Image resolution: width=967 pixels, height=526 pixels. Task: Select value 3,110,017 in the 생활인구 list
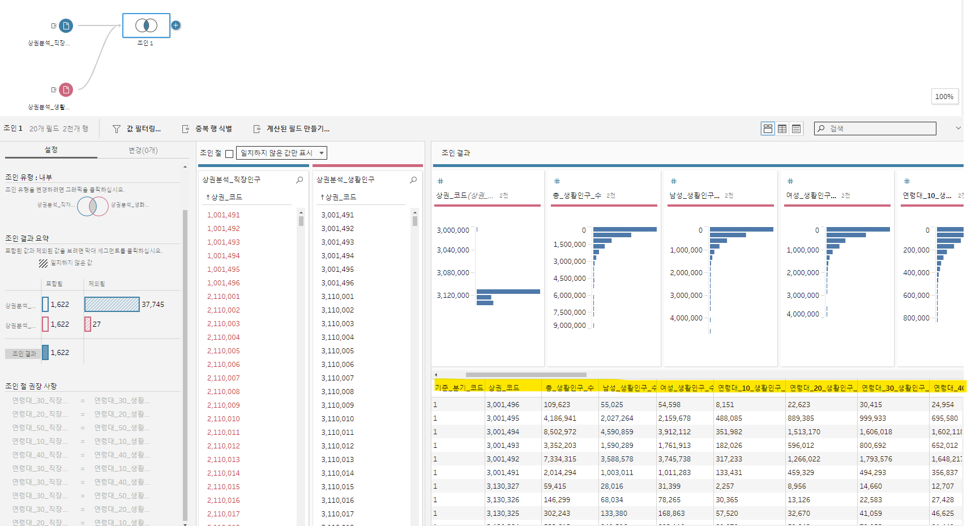pos(337,514)
